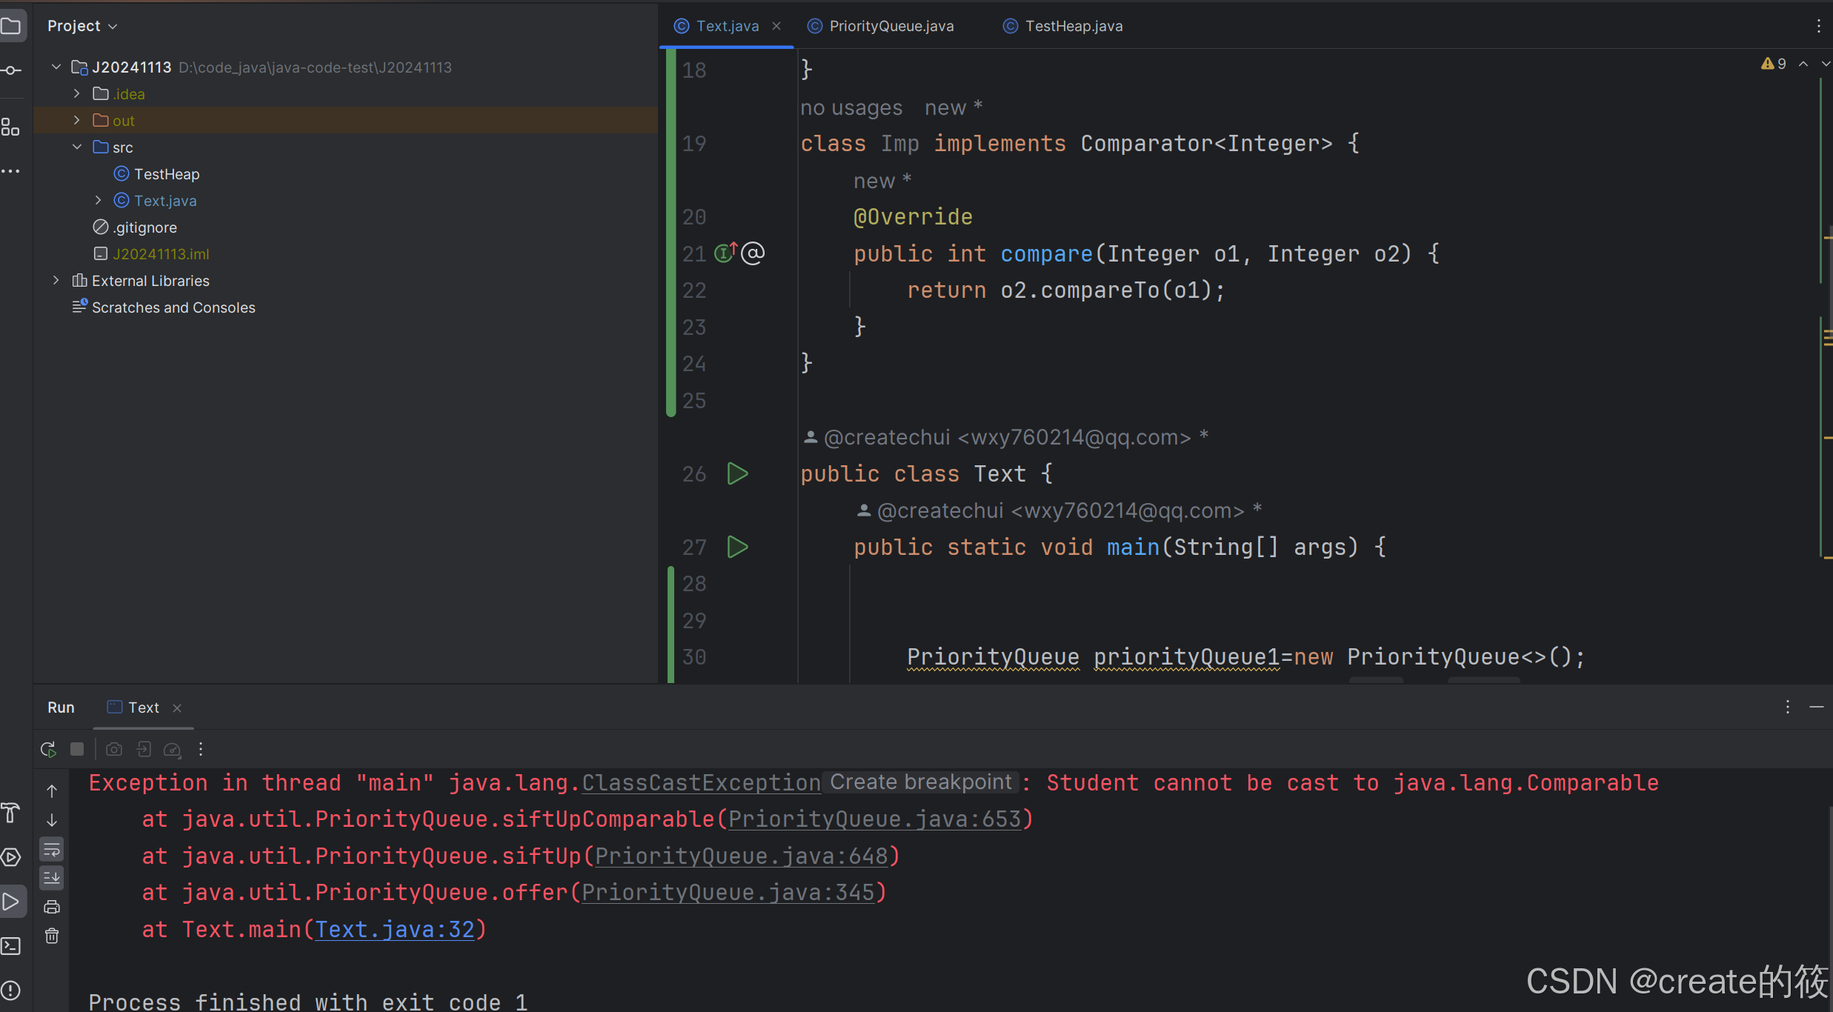Image resolution: width=1833 pixels, height=1012 pixels.
Task: Switch to the TestHeap.java tab
Action: 1073,26
